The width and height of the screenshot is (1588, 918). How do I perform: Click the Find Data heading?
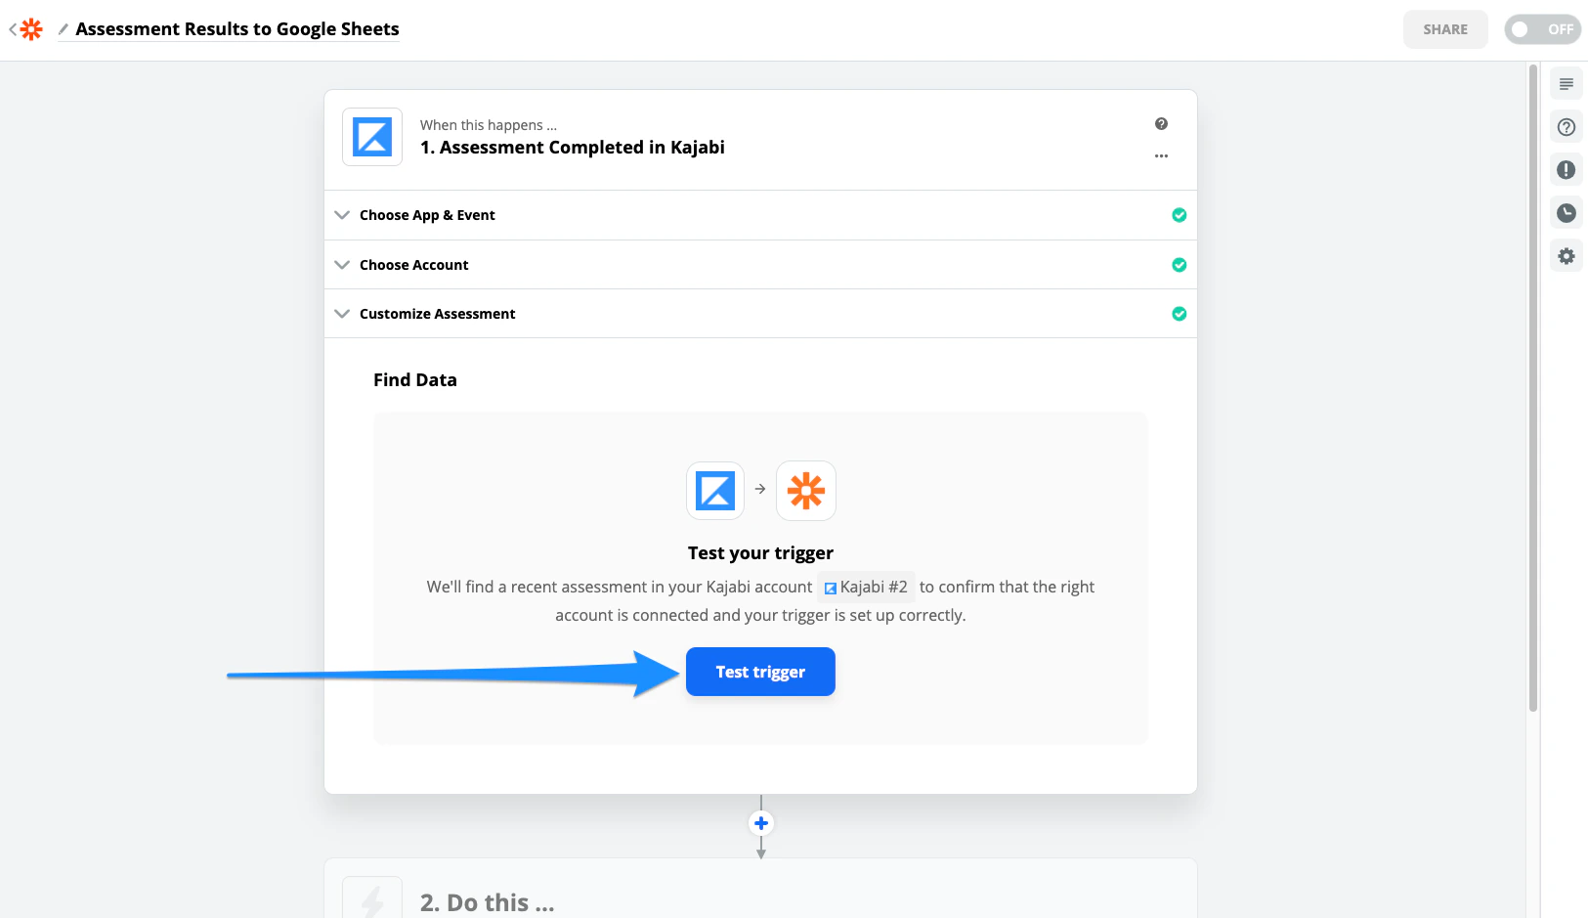[415, 380]
